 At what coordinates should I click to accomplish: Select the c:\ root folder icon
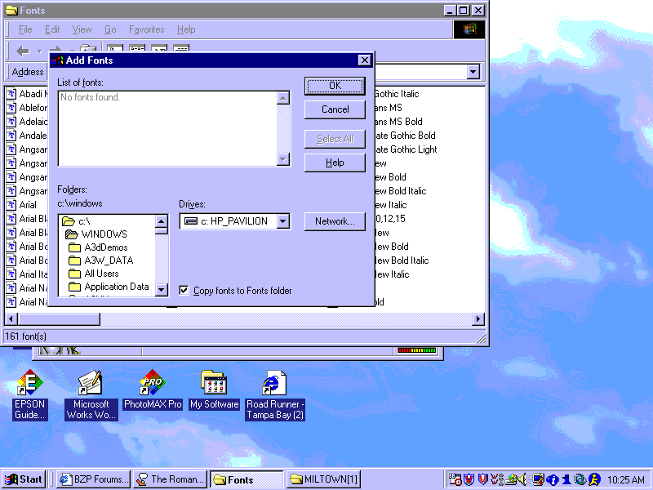69,221
